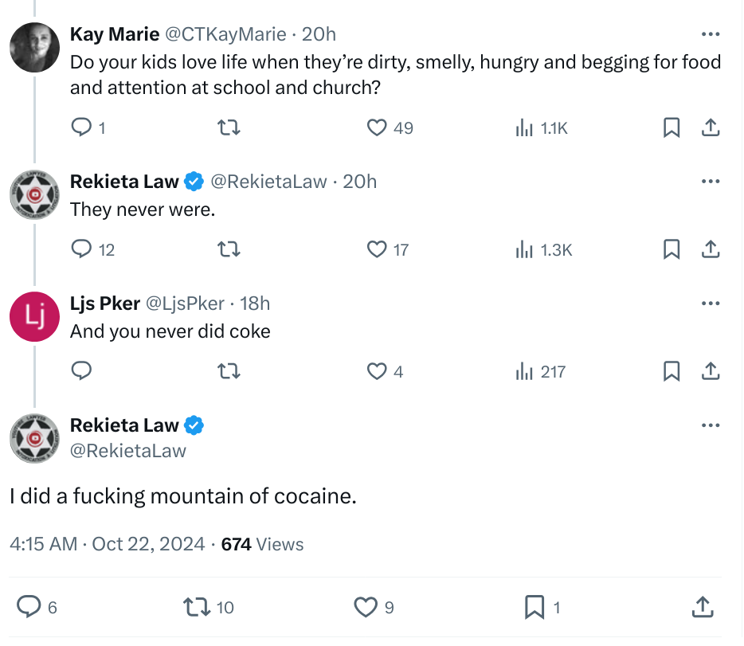Reply to the main tweet with 6 replies
The height and width of the screenshot is (646, 744).
click(x=29, y=607)
